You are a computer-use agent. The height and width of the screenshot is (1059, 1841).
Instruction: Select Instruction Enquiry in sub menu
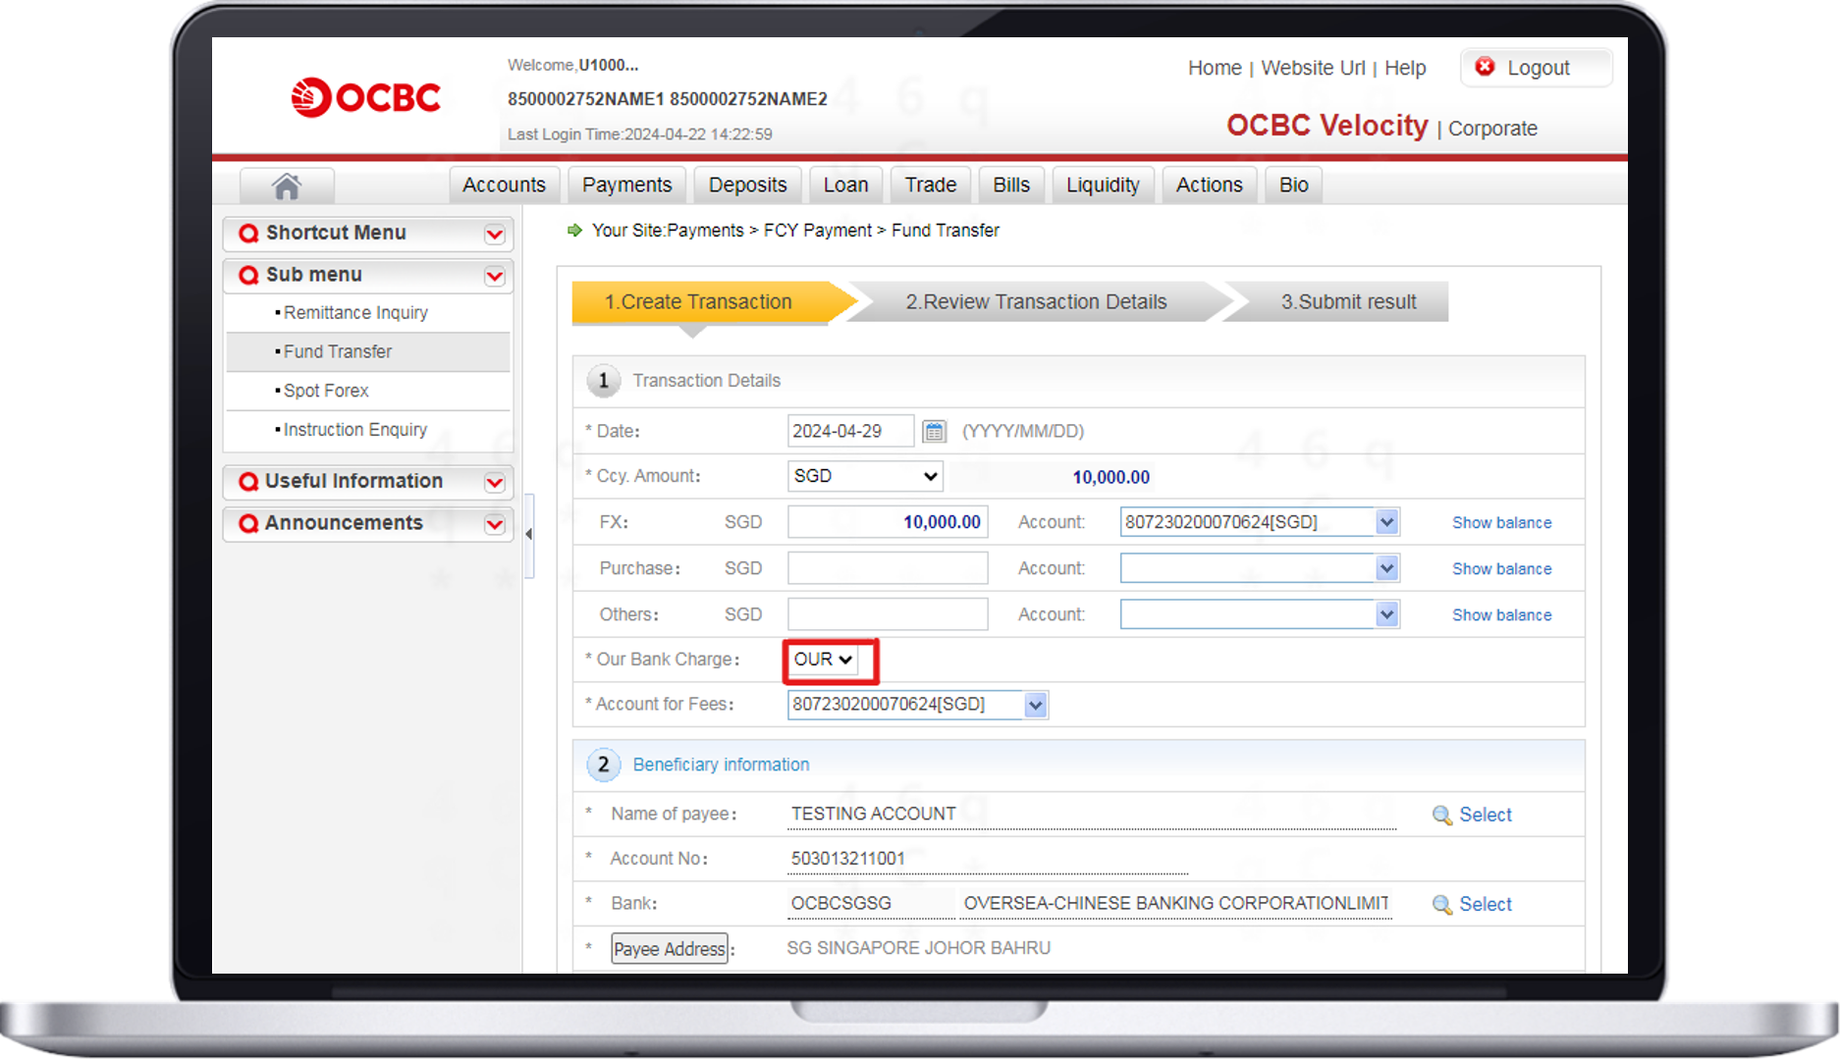pos(355,430)
